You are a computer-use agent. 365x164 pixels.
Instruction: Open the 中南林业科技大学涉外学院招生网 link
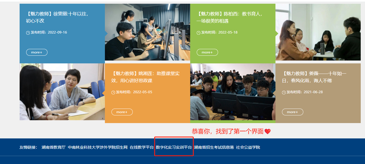coord(98,147)
